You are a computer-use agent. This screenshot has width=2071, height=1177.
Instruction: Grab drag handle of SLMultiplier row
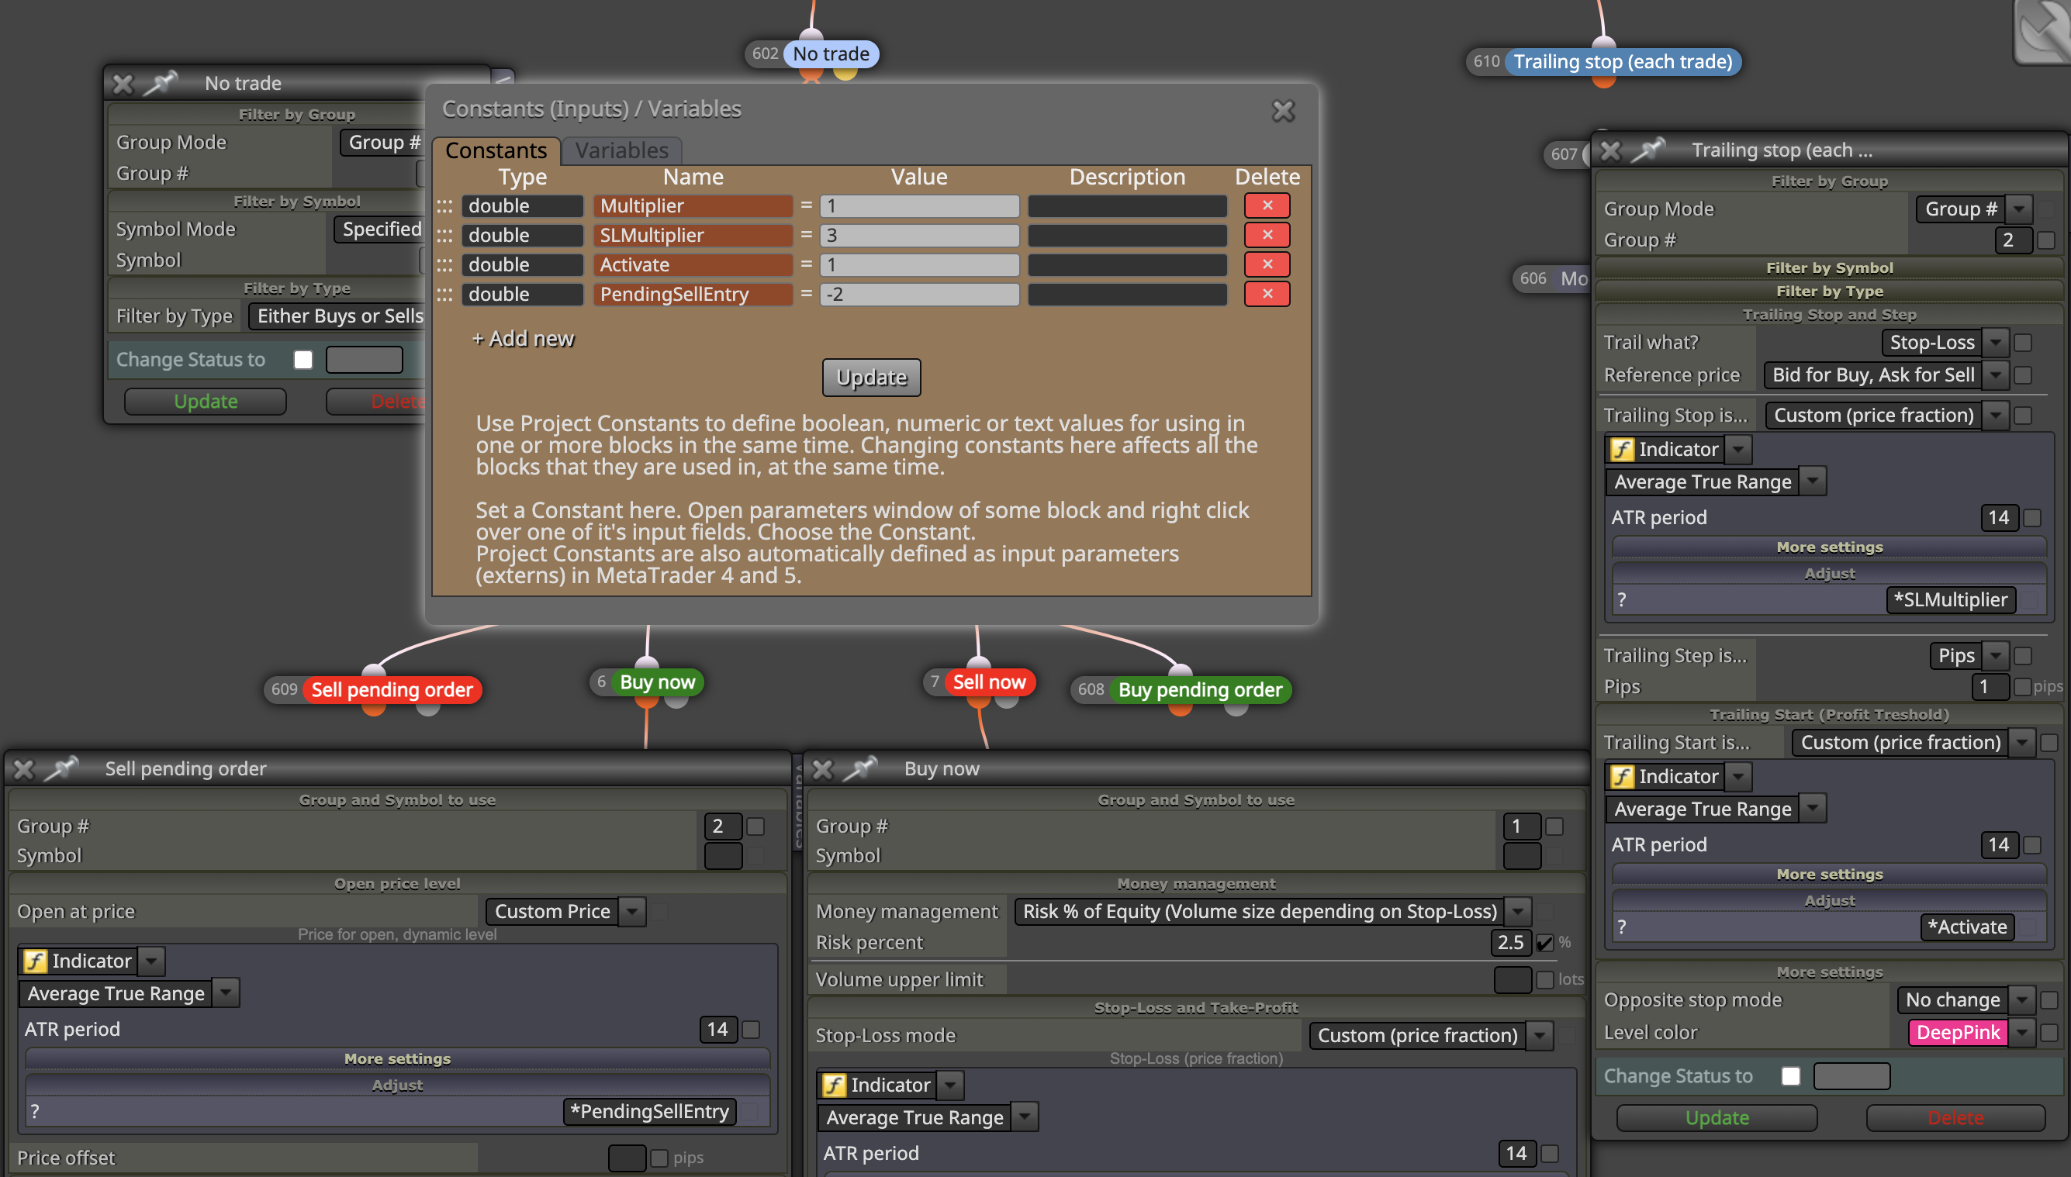pyautogui.click(x=444, y=236)
